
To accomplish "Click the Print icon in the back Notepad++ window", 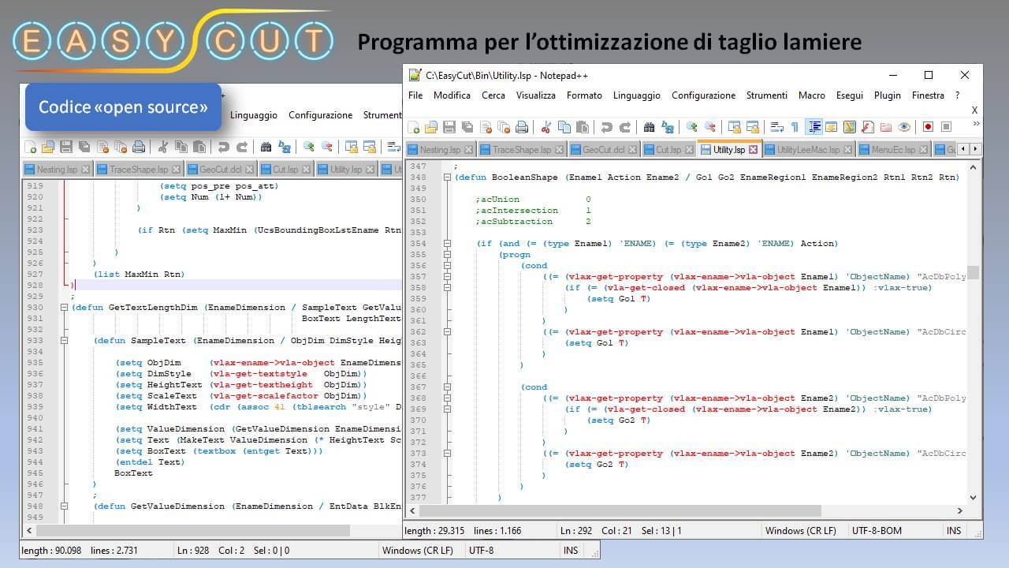I will click(139, 147).
